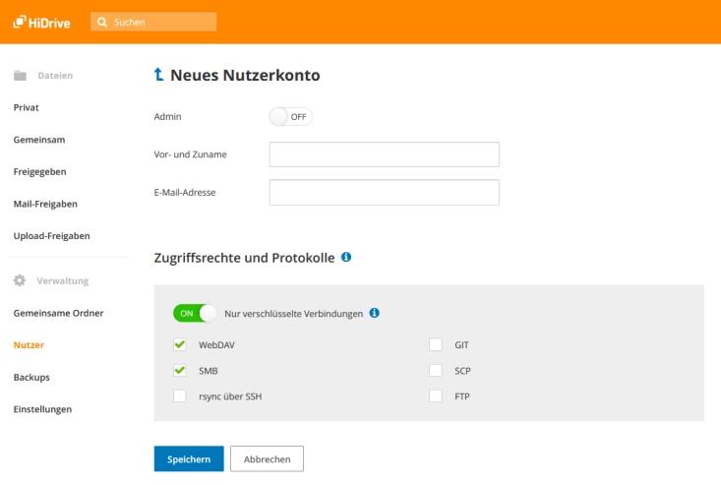Open Privat in the sidebar
The height and width of the screenshot is (485, 721).
pos(27,107)
